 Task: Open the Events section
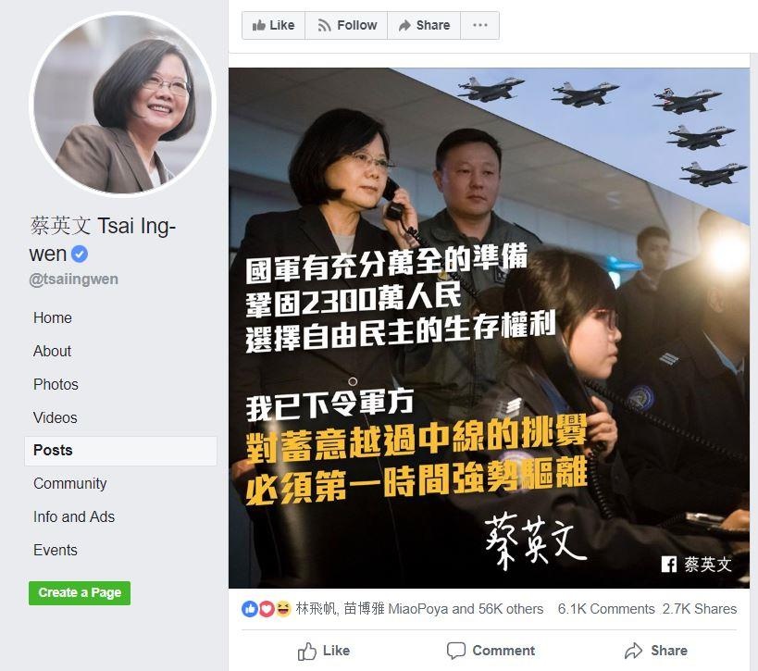56,550
